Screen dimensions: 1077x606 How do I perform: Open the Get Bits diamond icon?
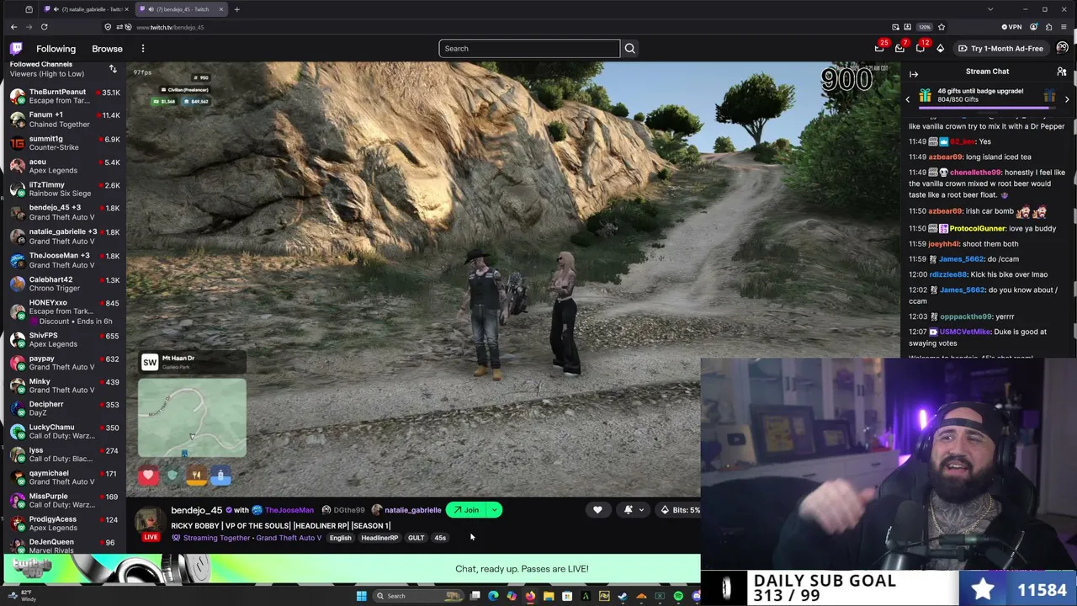pos(941,48)
